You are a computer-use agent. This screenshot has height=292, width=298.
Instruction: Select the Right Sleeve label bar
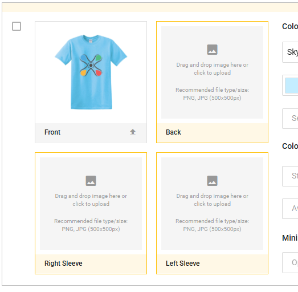[91, 264]
